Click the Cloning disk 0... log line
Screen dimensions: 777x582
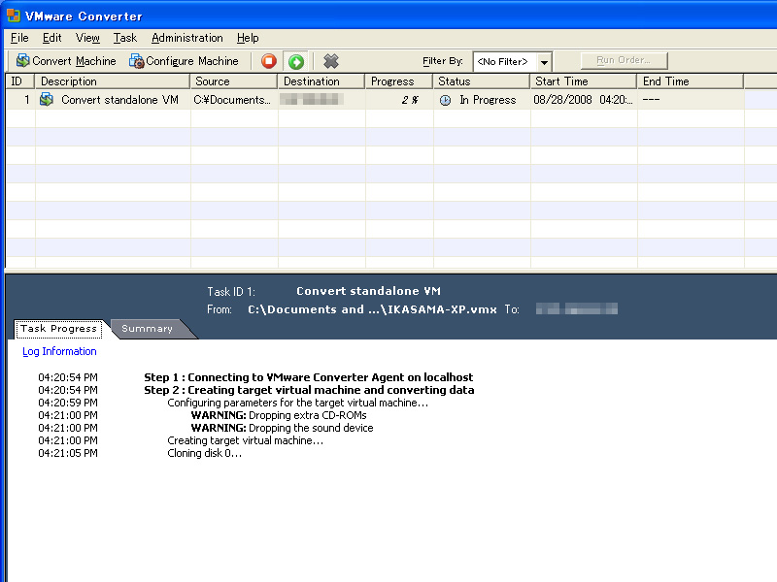pyautogui.click(x=205, y=453)
